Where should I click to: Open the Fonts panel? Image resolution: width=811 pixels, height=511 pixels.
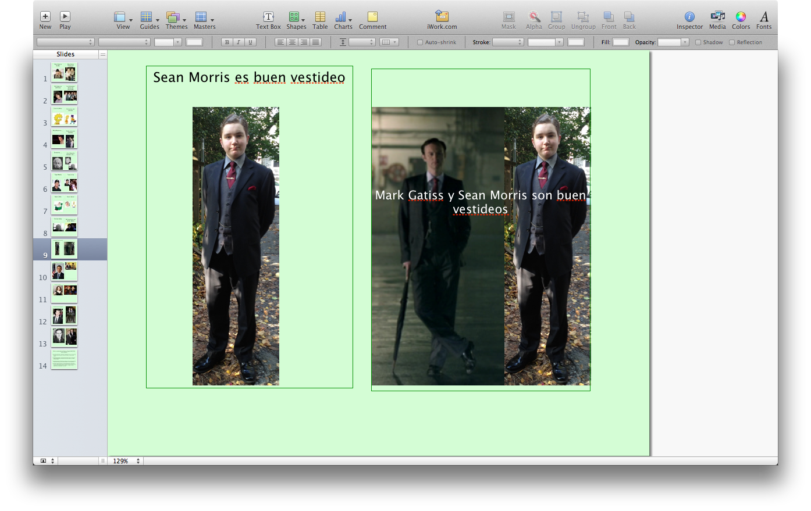[764, 17]
